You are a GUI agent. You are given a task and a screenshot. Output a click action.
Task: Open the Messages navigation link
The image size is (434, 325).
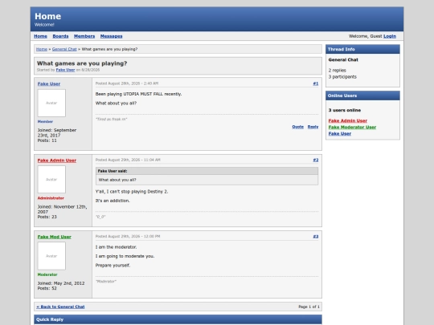click(111, 36)
